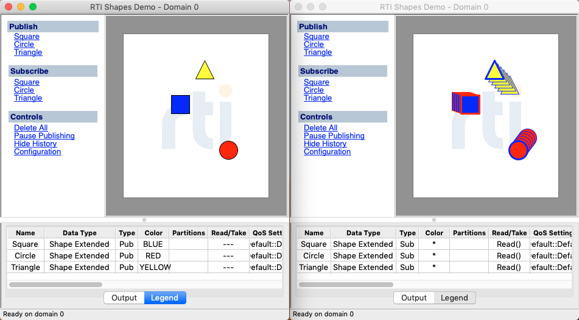Select the yellow triangle in right canvas
Screen dimensions: 579x320
pyautogui.click(x=494, y=73)
